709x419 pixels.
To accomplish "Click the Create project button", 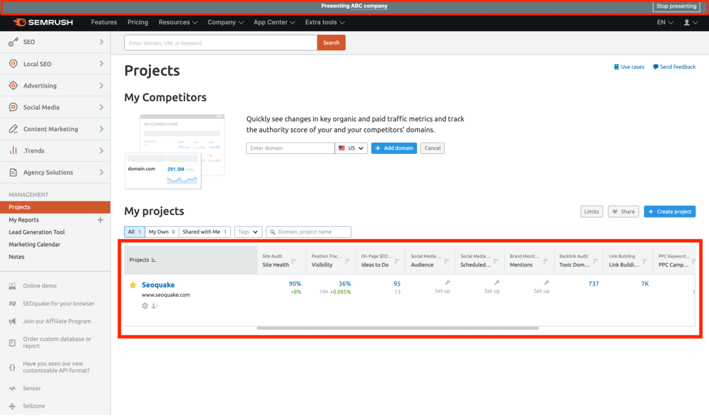I will tap(670, 212).
